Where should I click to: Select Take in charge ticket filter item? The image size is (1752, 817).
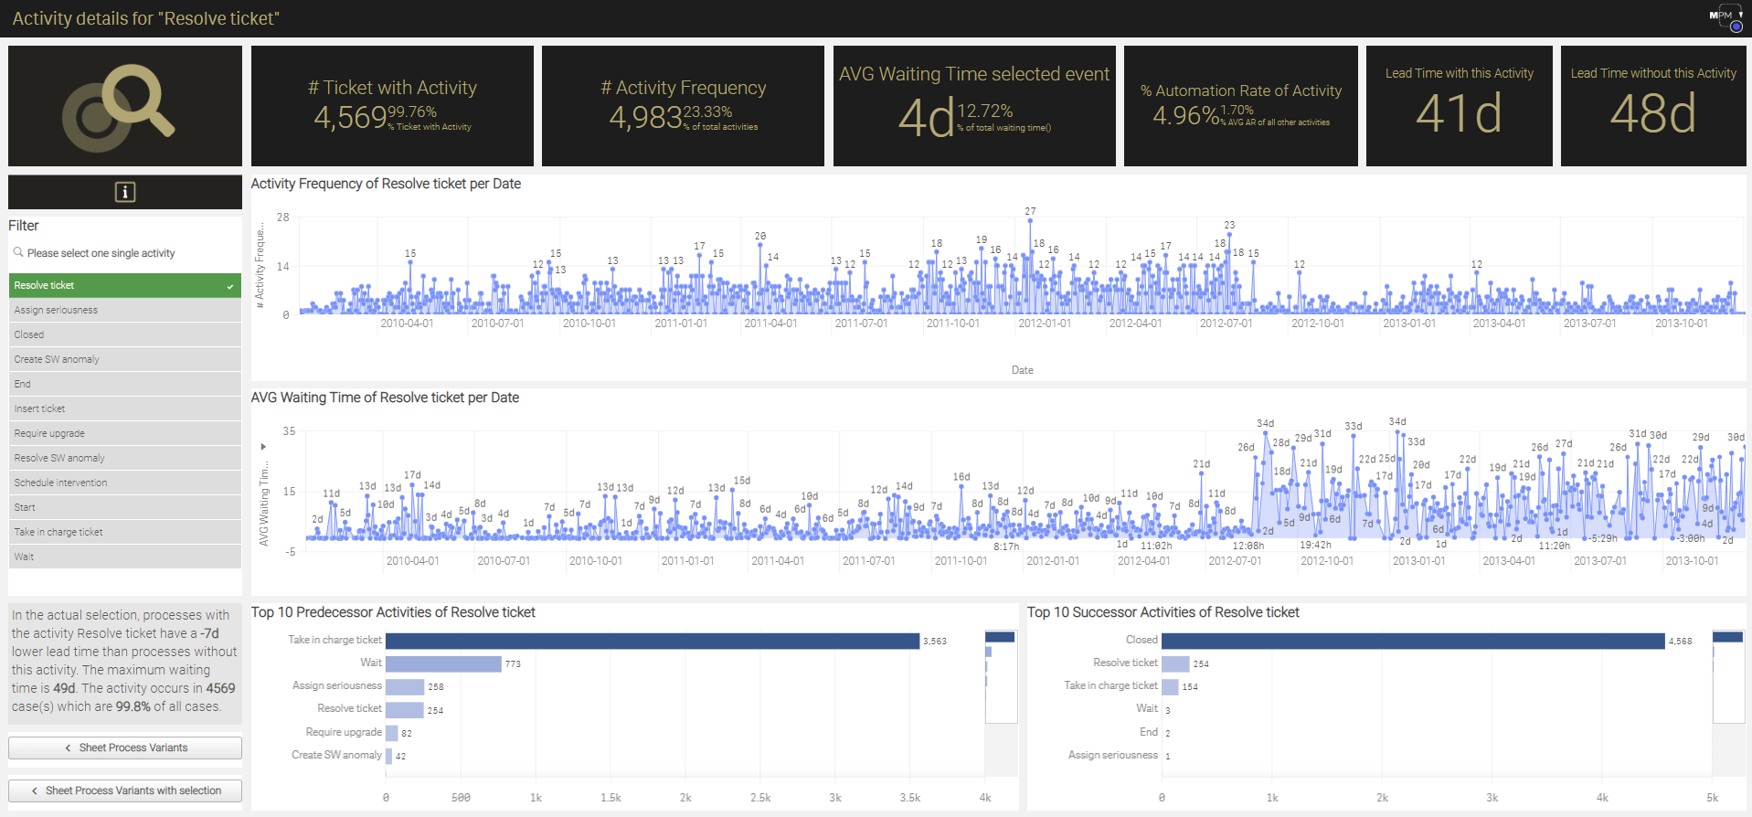pyautogui.click(x=125, y=532)
